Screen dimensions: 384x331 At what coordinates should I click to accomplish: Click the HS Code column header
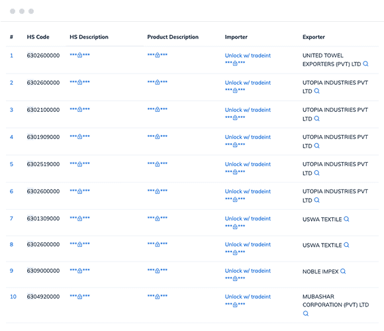(38, 37)
